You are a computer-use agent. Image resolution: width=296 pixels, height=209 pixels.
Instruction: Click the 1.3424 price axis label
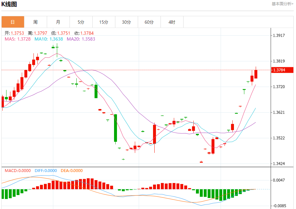tap(279, 164)
